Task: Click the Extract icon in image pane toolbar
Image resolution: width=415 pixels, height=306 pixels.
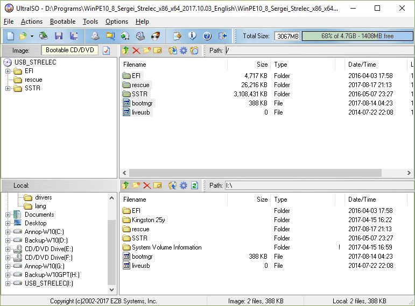Action: [x=173, y=50]
